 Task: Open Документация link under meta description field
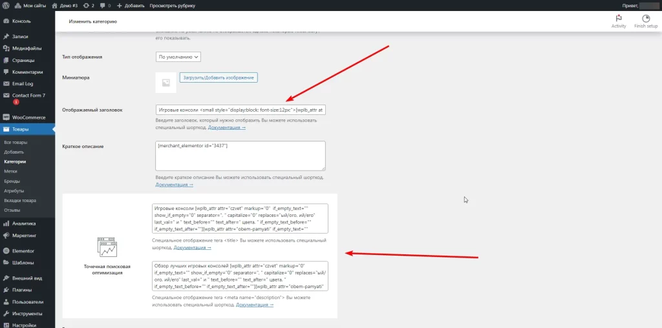pos(255,305)
